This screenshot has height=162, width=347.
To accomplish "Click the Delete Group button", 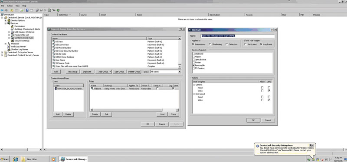I will pyautogui.click(x=134, y=72).
